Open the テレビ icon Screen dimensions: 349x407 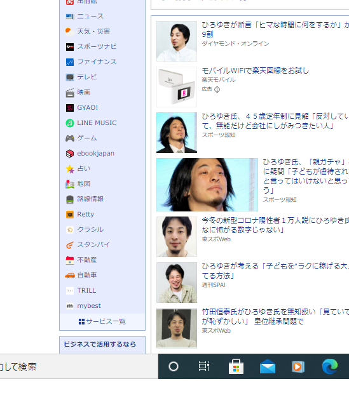[x=70, y=77]
